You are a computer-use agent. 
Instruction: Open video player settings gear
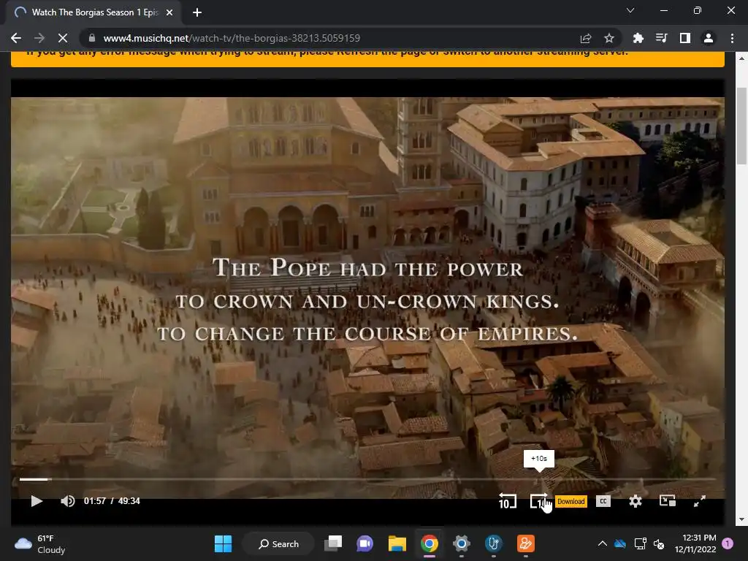click(x=635, y=501)
